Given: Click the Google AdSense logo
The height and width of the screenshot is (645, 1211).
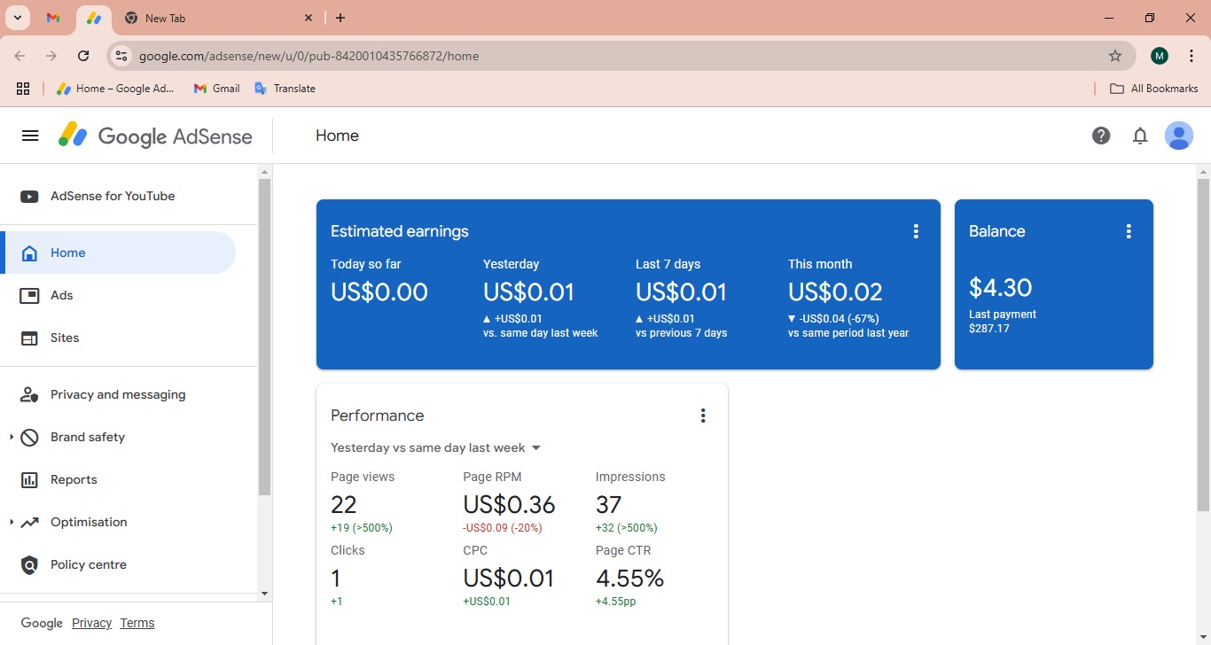Looking at the screenshot, I should 155,136.
